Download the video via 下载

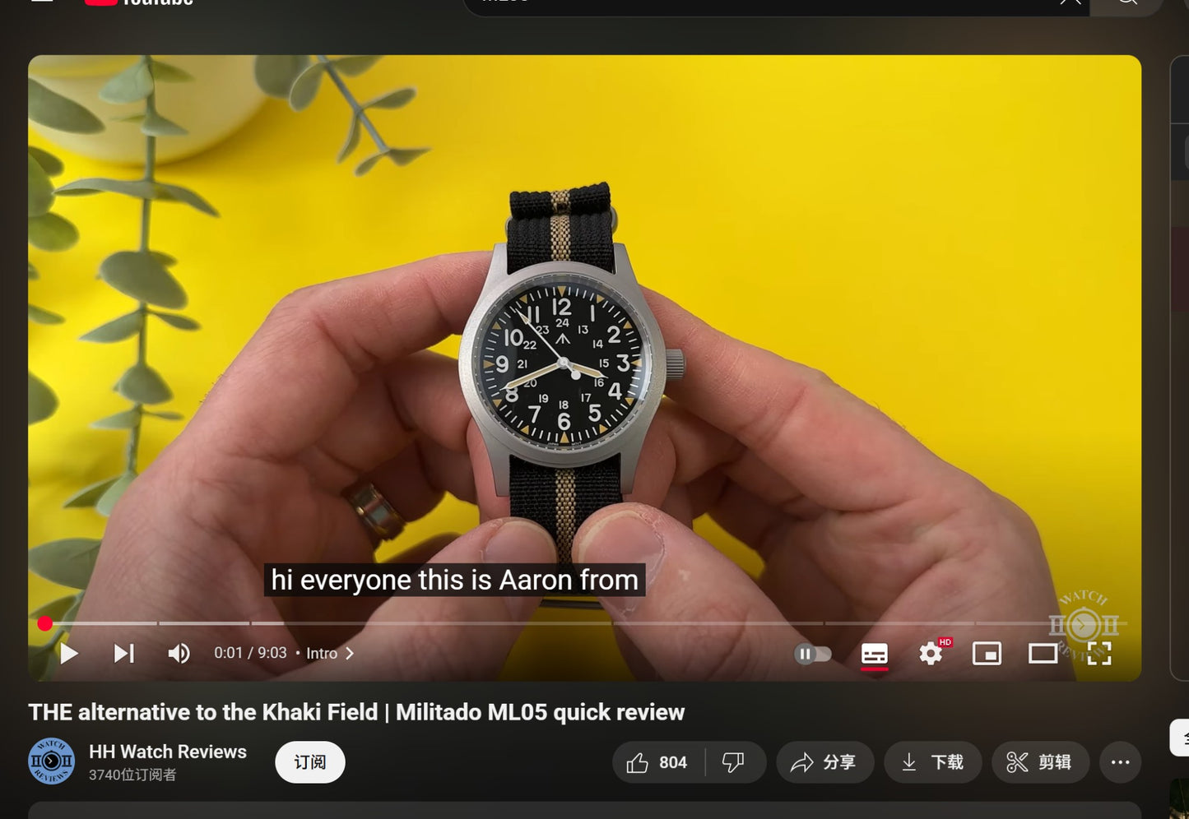(x=933, y=762)
